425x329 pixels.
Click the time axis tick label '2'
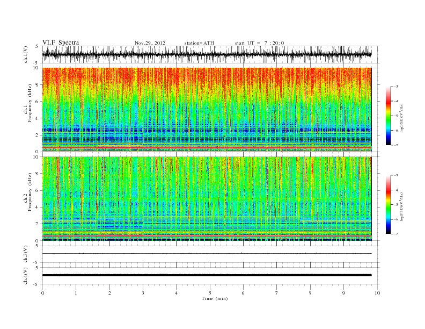[109, 293]
